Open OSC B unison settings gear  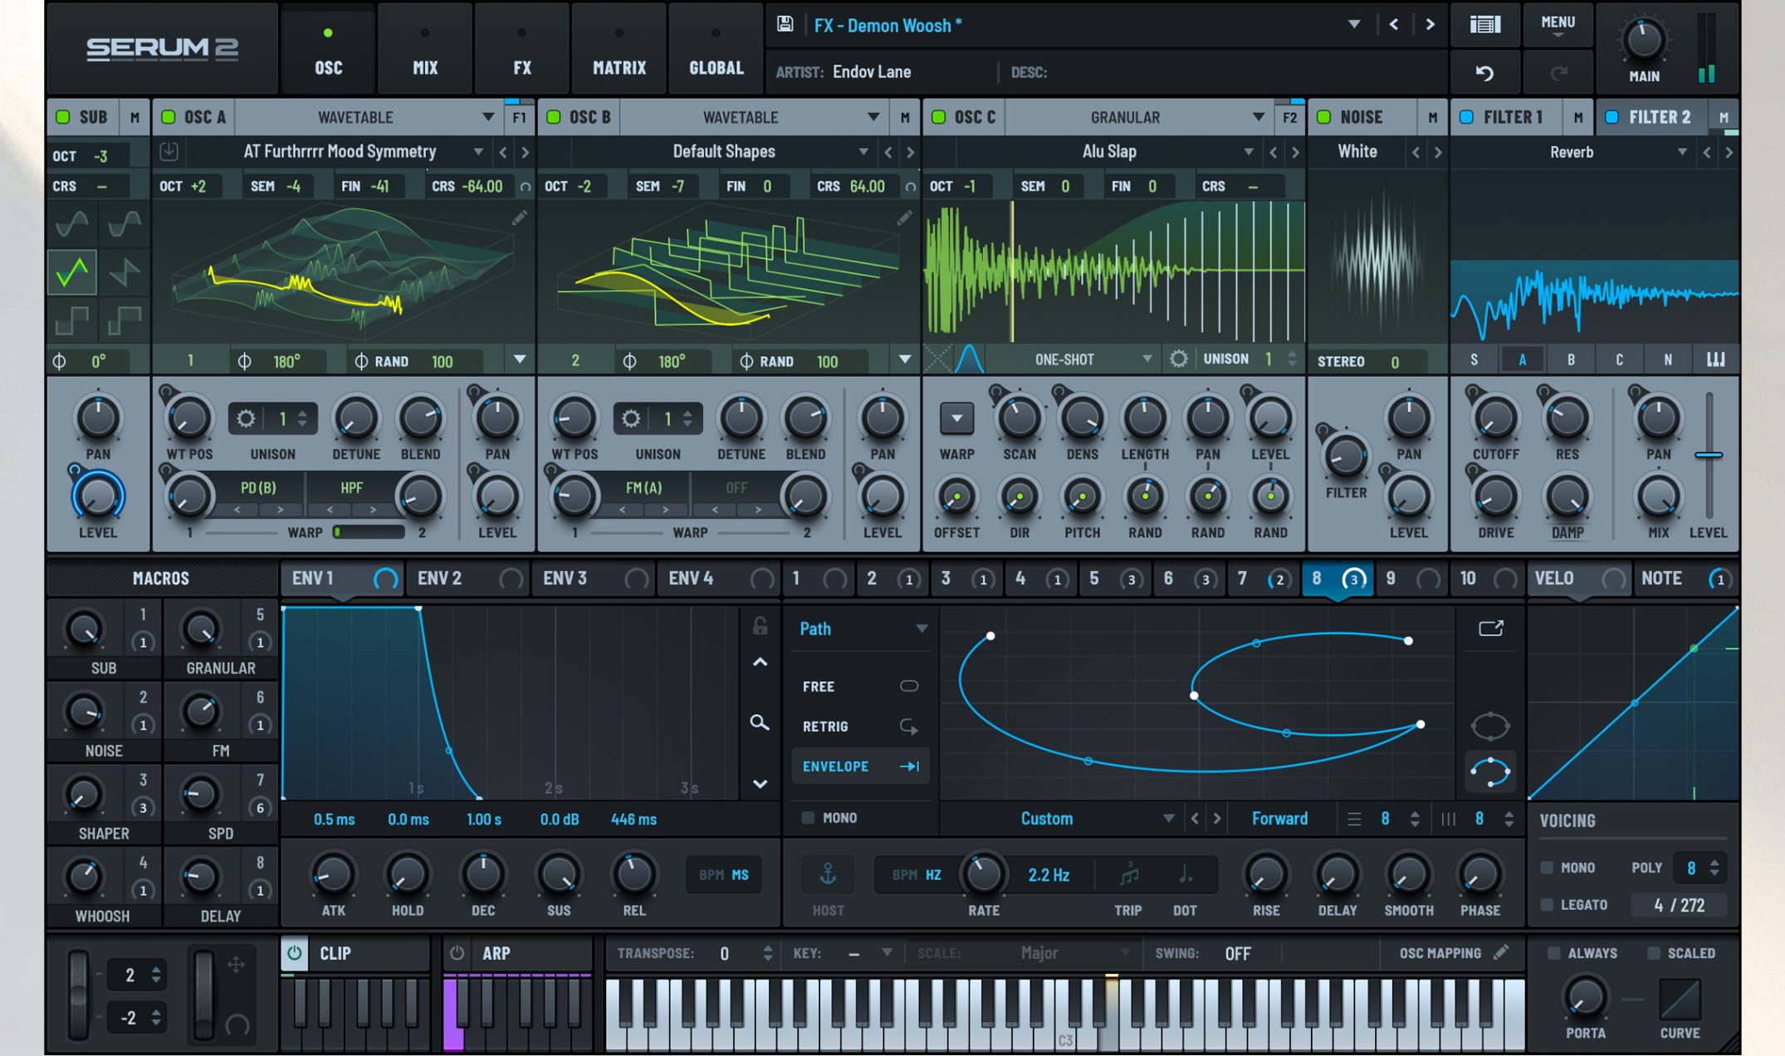(631, 418)
